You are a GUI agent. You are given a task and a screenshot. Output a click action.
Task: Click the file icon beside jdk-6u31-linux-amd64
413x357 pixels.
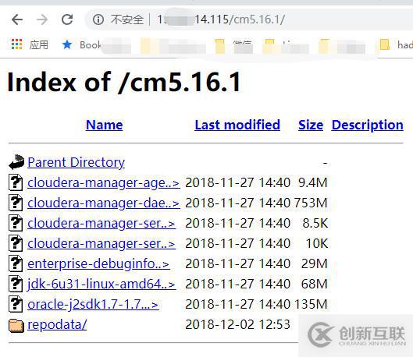pos(16,284)
